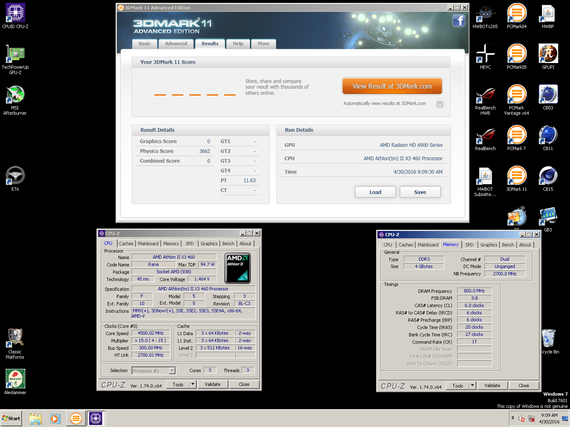Open TechPowerUp GPU-Z desktop shortcut
The width and height of the screenshot is (570, 427).
point(15,59)
